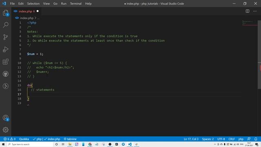
Task: Click the tabnine status bar item
Action: (70, 139)
